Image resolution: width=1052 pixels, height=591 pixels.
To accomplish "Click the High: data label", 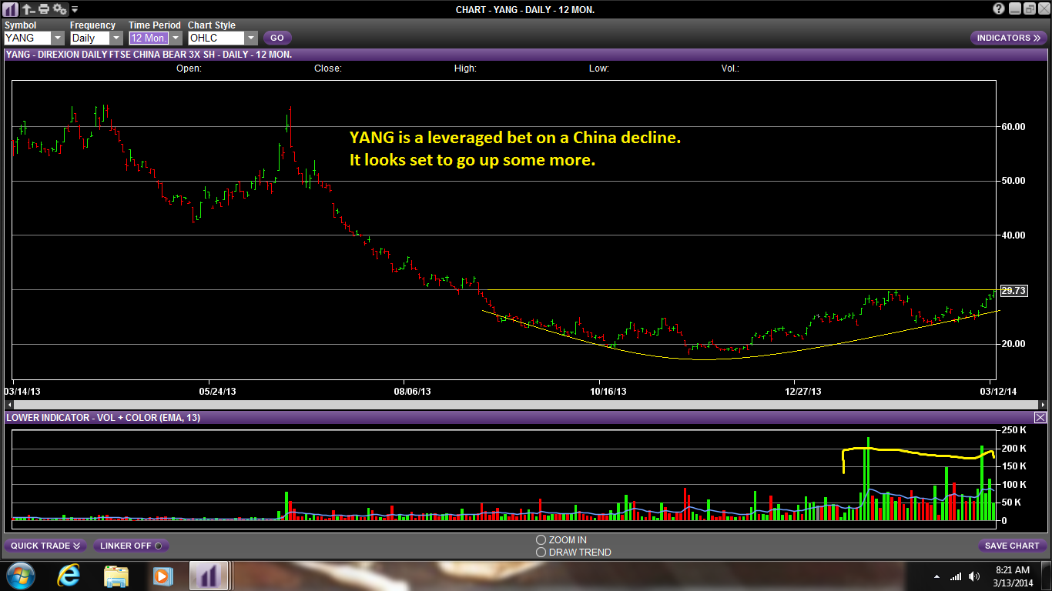I will tap(465, 68).
